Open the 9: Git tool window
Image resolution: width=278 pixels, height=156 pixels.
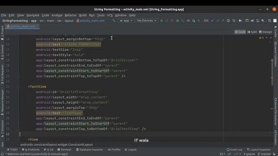[49, 149]
